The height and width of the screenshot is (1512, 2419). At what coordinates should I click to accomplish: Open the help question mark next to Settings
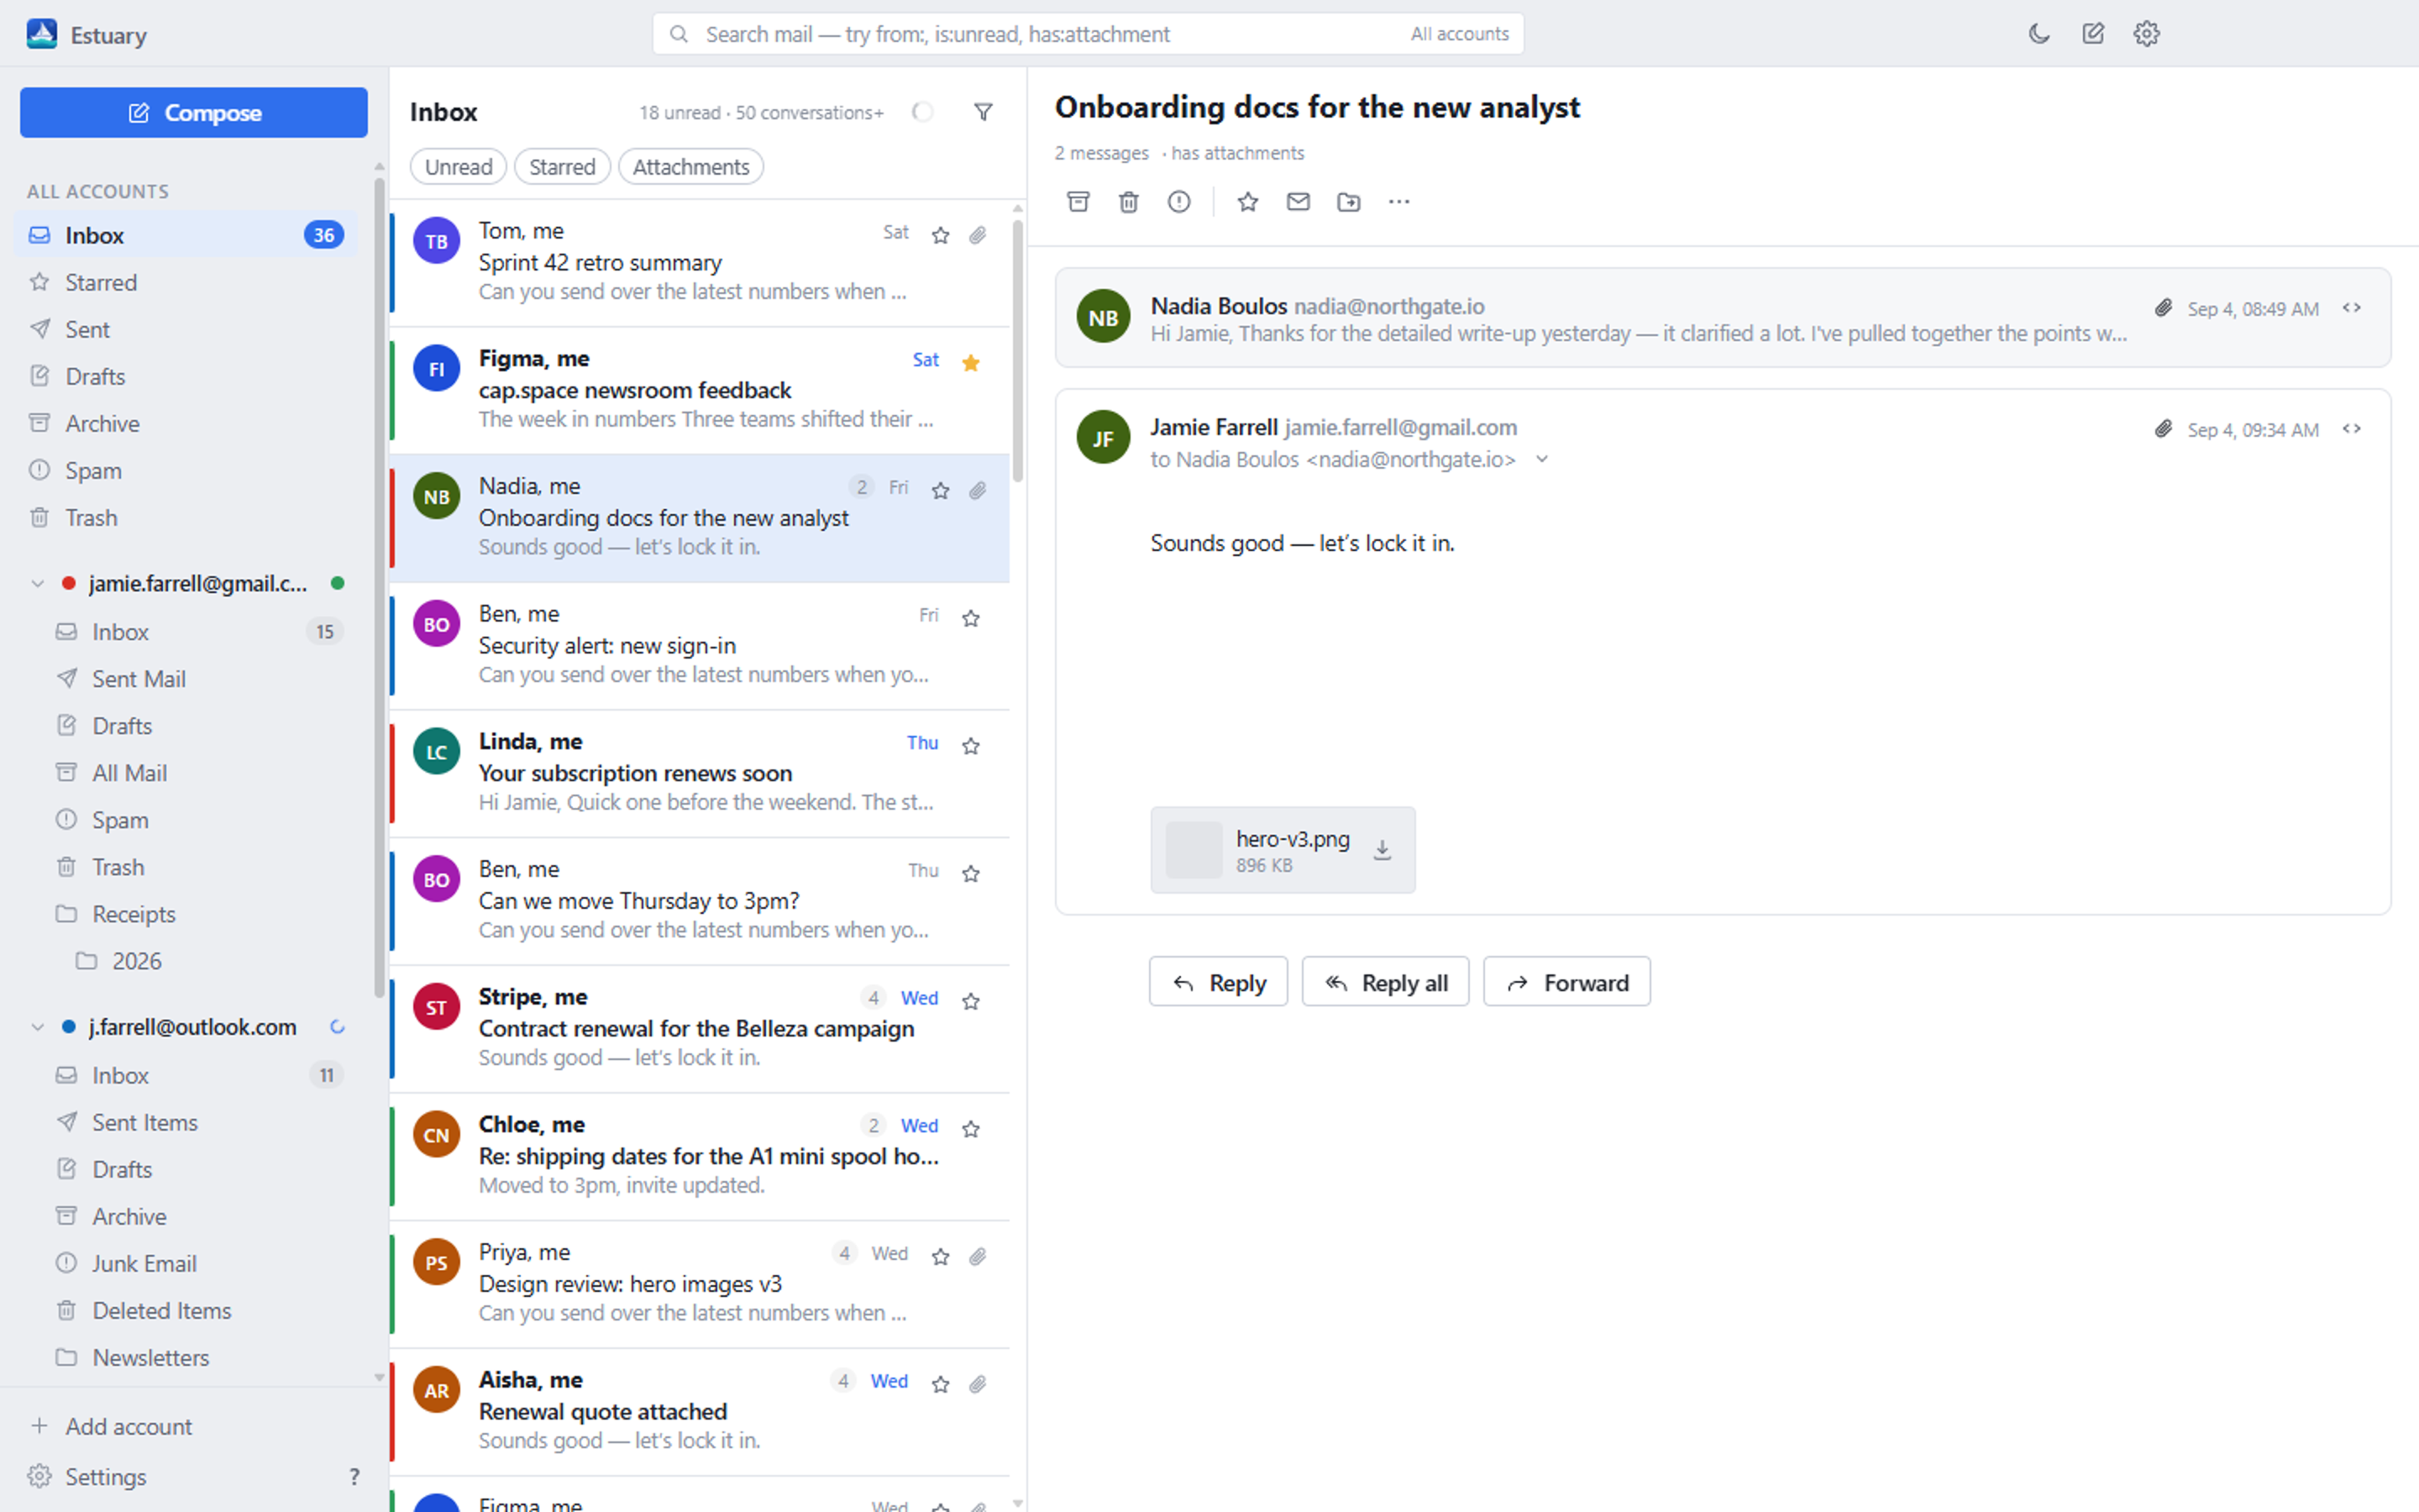[x=354, y=1476]
